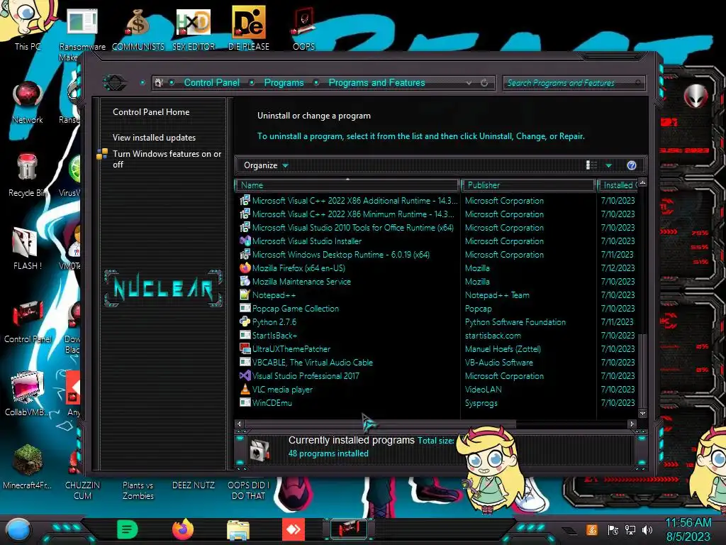Click Programs in the breadcrumb
Viewport: 726px width, 545px height.
284,82
